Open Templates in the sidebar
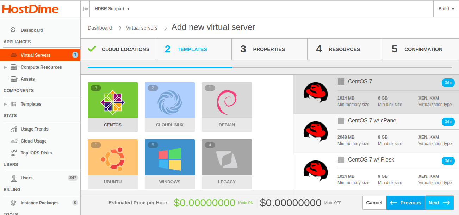Image resolution: width=459 pixels, height=215 pixels. pyautogui.click(x=31, y=104)
